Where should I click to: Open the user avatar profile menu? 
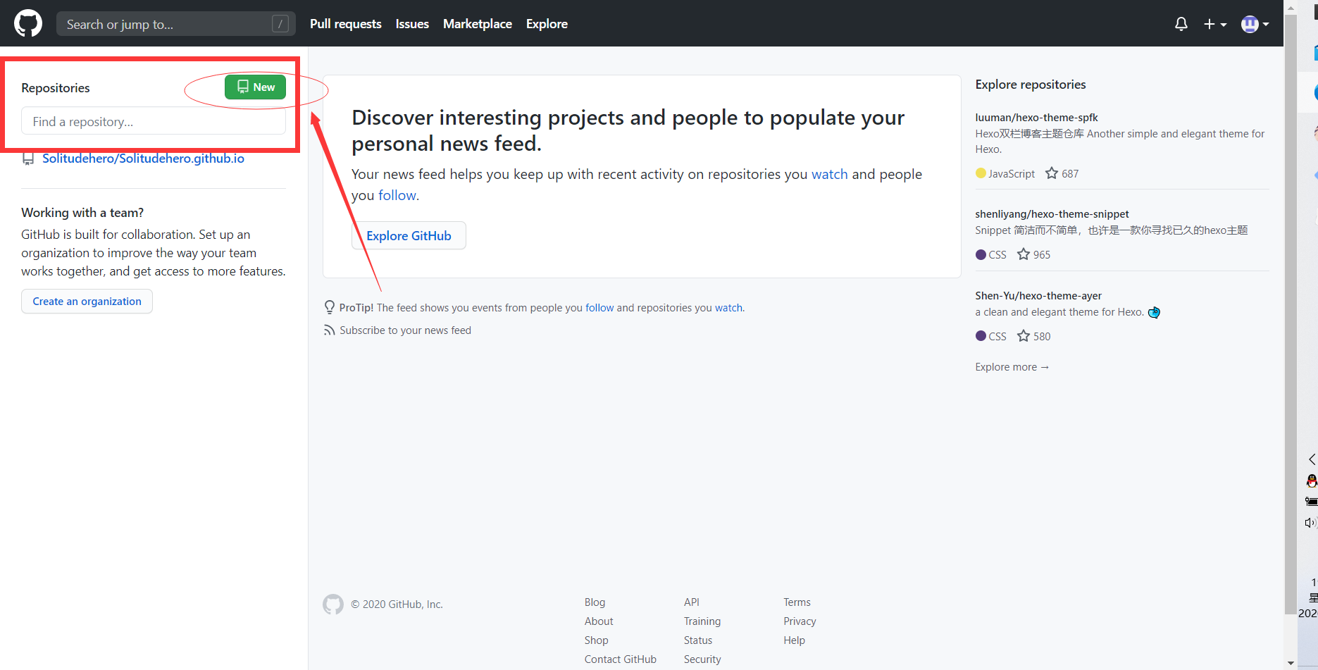(x=1255, y=24)
